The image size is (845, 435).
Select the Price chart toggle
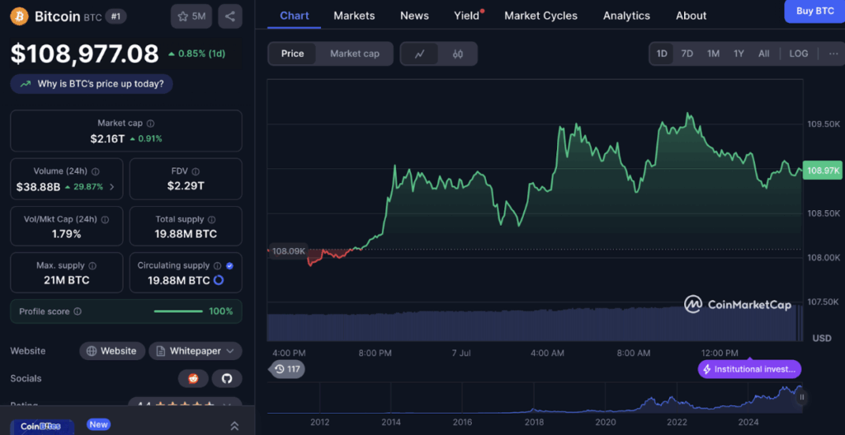click(293, 54)
